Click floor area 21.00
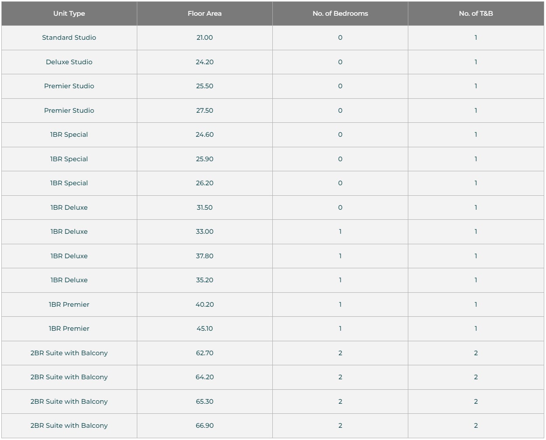The image size is (546, 440). click(205, 38)
